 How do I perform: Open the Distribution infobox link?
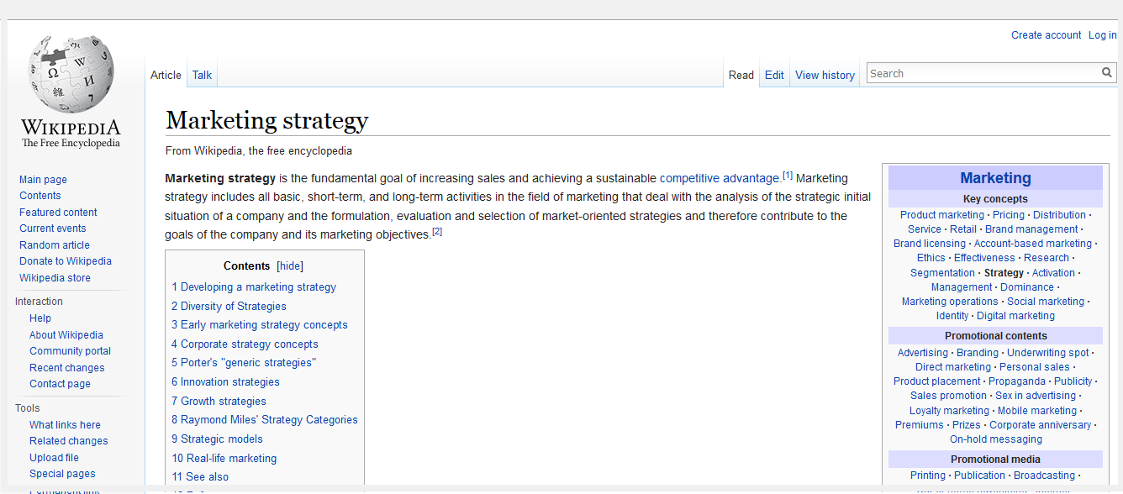pos(1059,215)
